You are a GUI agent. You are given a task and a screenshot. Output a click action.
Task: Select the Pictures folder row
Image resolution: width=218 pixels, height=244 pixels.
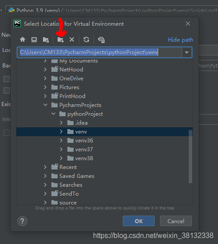tap(105, 87)
